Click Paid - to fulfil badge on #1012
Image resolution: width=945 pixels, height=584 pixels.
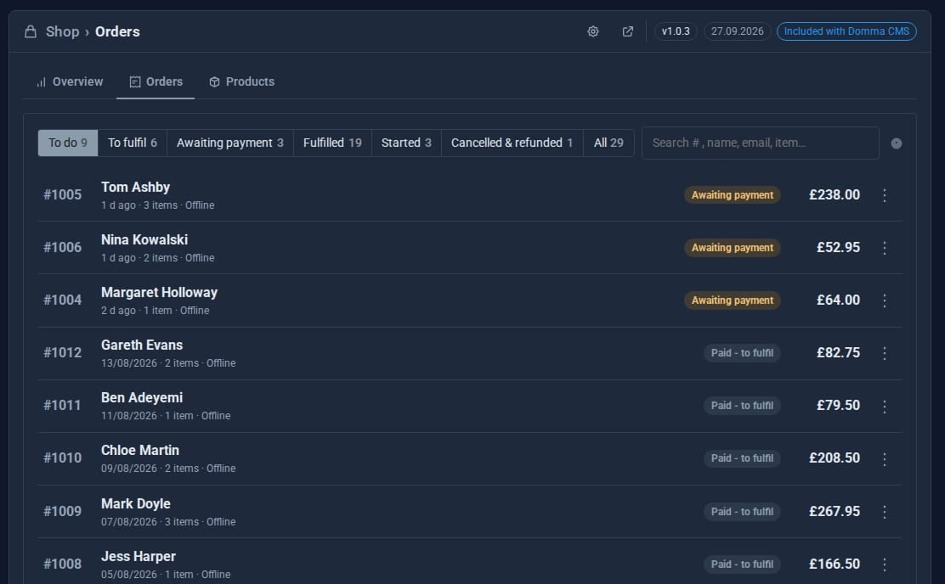(742, 353)
